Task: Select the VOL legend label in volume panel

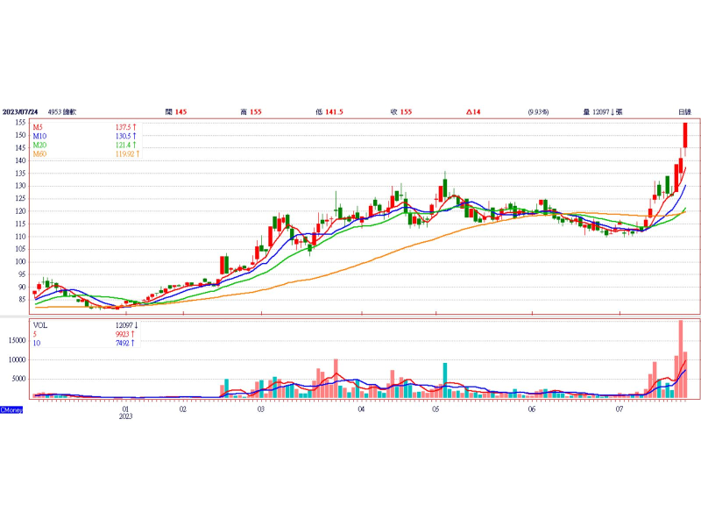Action: coord(40,325)
